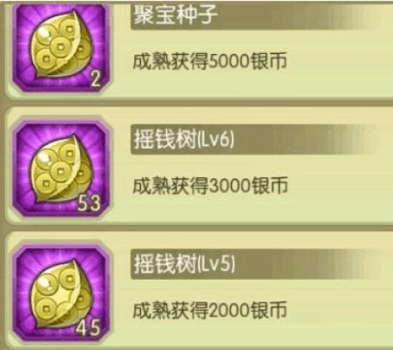The height and width of the screenshot is (350, 393).
Task: Tap the quantity 53 badge on 摇钱树(Lv6)
Action: pyautogui.click(x=89, y=203)
